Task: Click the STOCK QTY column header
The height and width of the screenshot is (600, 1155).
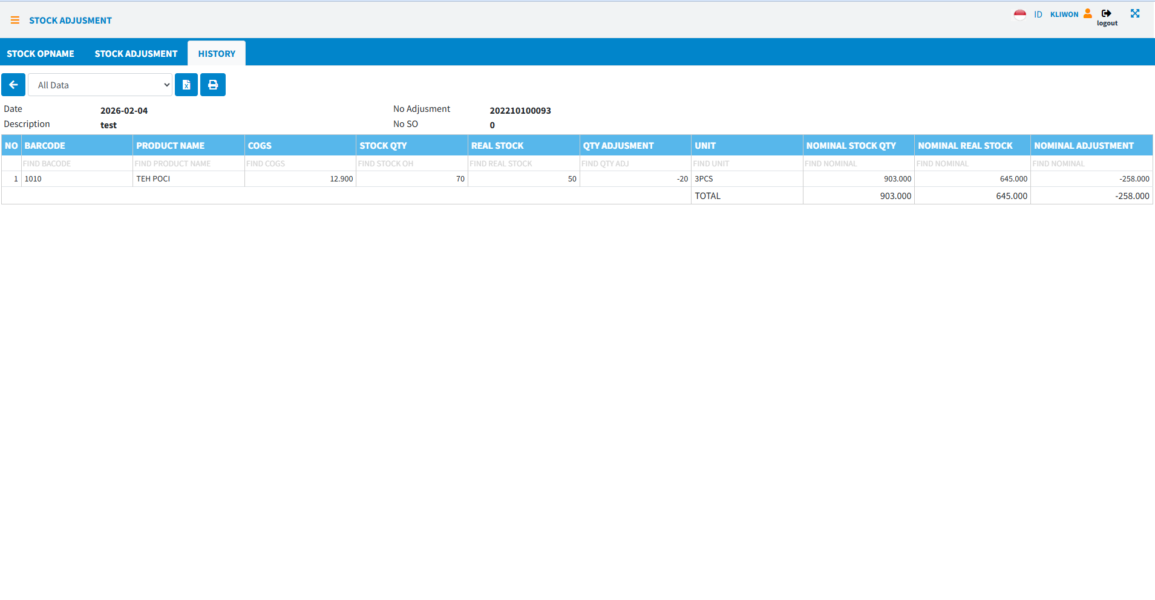Action: pos(412,146)
